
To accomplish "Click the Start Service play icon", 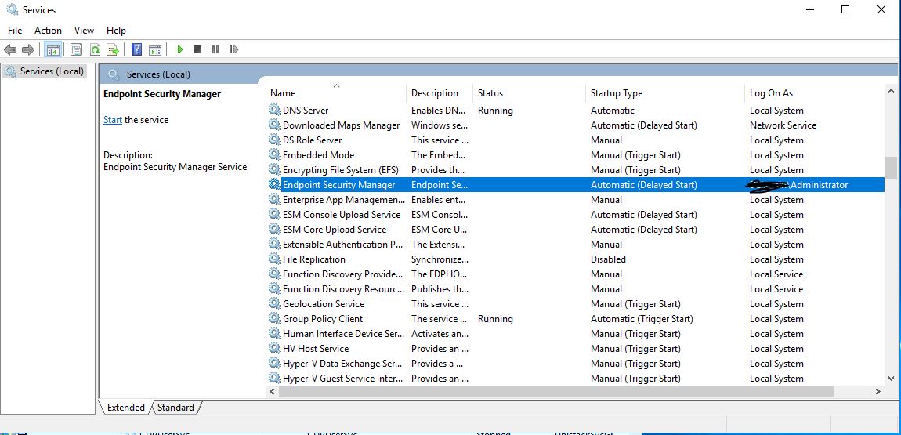I will click(180, 49).
